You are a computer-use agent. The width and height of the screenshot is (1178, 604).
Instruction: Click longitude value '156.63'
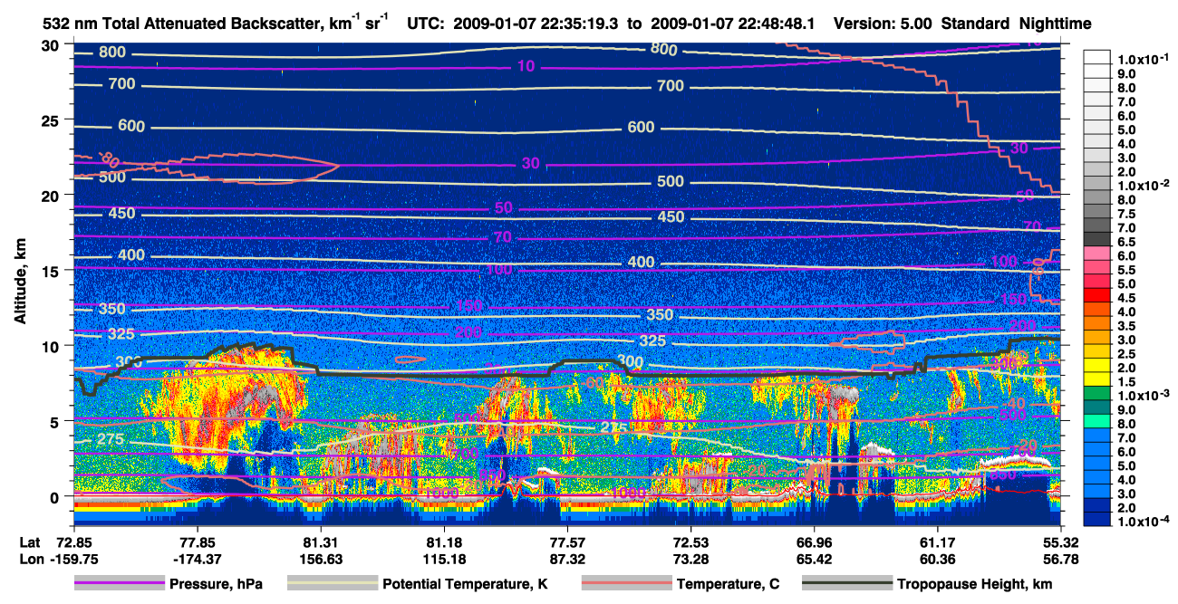click(x=320, y=560)
